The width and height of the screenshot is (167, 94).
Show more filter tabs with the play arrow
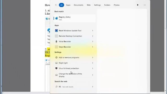[x=138, y=5]
